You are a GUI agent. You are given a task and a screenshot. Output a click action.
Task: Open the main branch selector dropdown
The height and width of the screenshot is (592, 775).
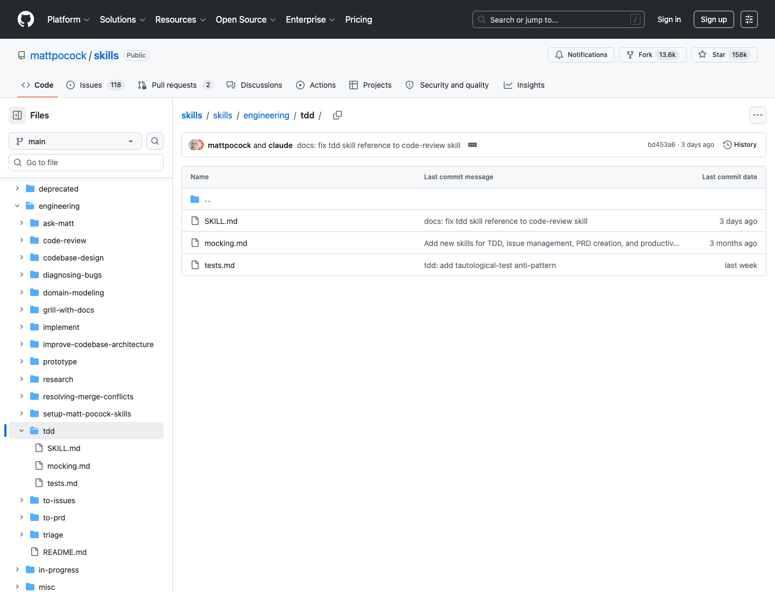coord(75,141)
